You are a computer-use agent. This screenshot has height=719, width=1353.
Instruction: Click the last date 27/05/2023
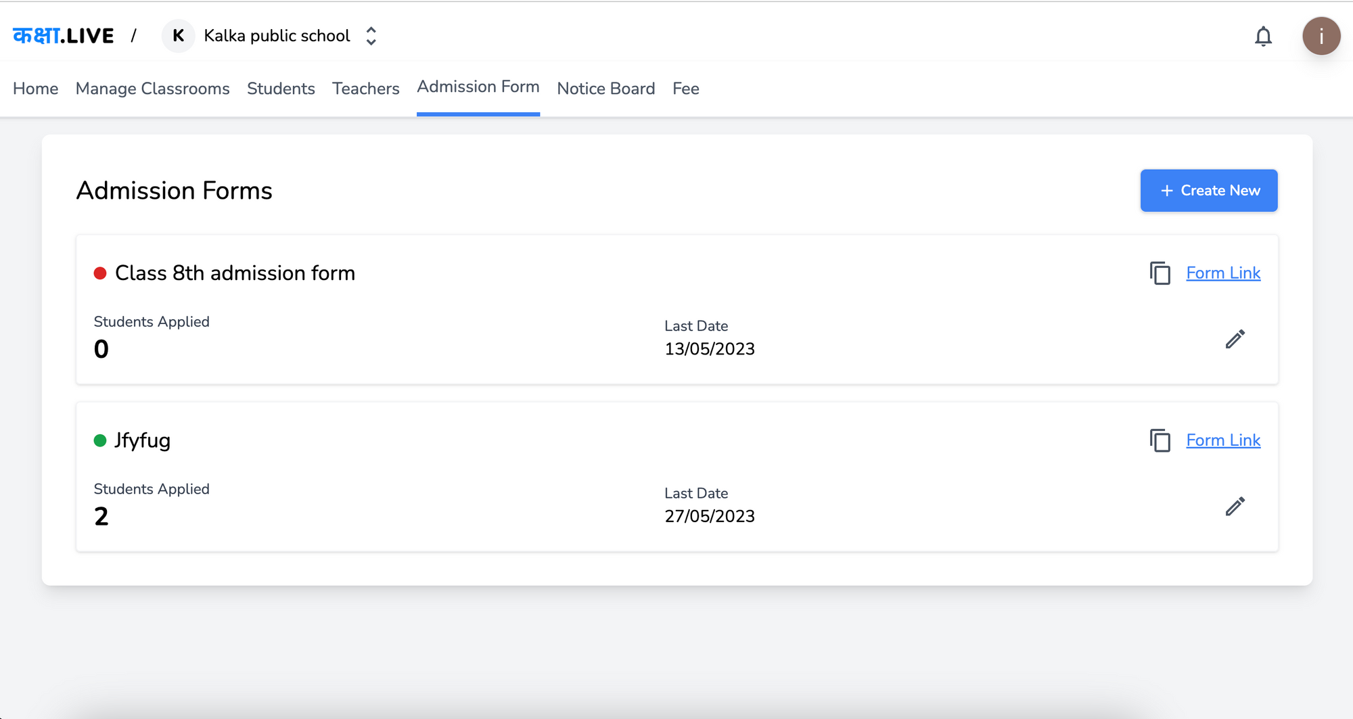click(710, 516)
